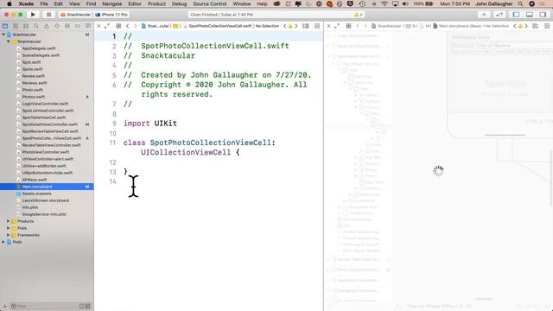Open the Library with plus button
Image resolution: width=553 pixels, height=311 pixels.
click(x=484, y=15)
